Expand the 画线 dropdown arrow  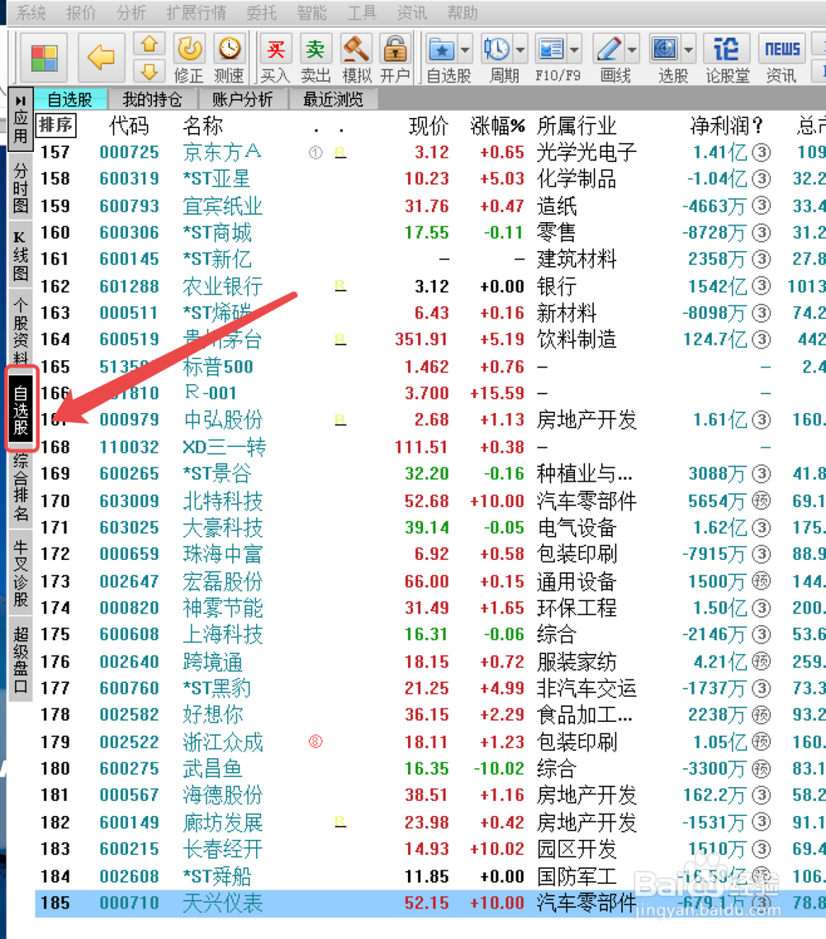[x=632, y=50]
